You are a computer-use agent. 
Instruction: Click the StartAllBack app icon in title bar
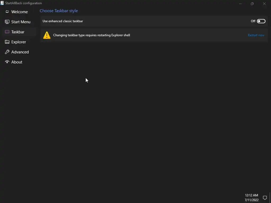point(2,3)
